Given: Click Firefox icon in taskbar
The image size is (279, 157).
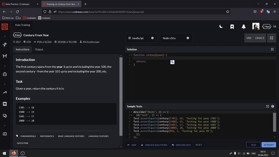Looking at the screenshot, I should point(14,153).
